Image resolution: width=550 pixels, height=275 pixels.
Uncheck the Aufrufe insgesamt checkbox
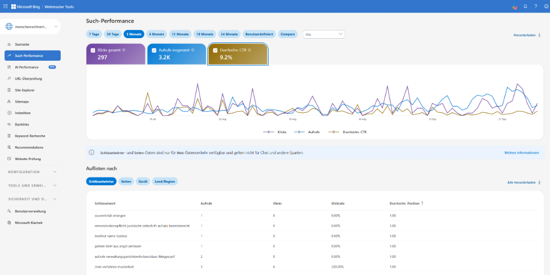(x=154, y=50)
